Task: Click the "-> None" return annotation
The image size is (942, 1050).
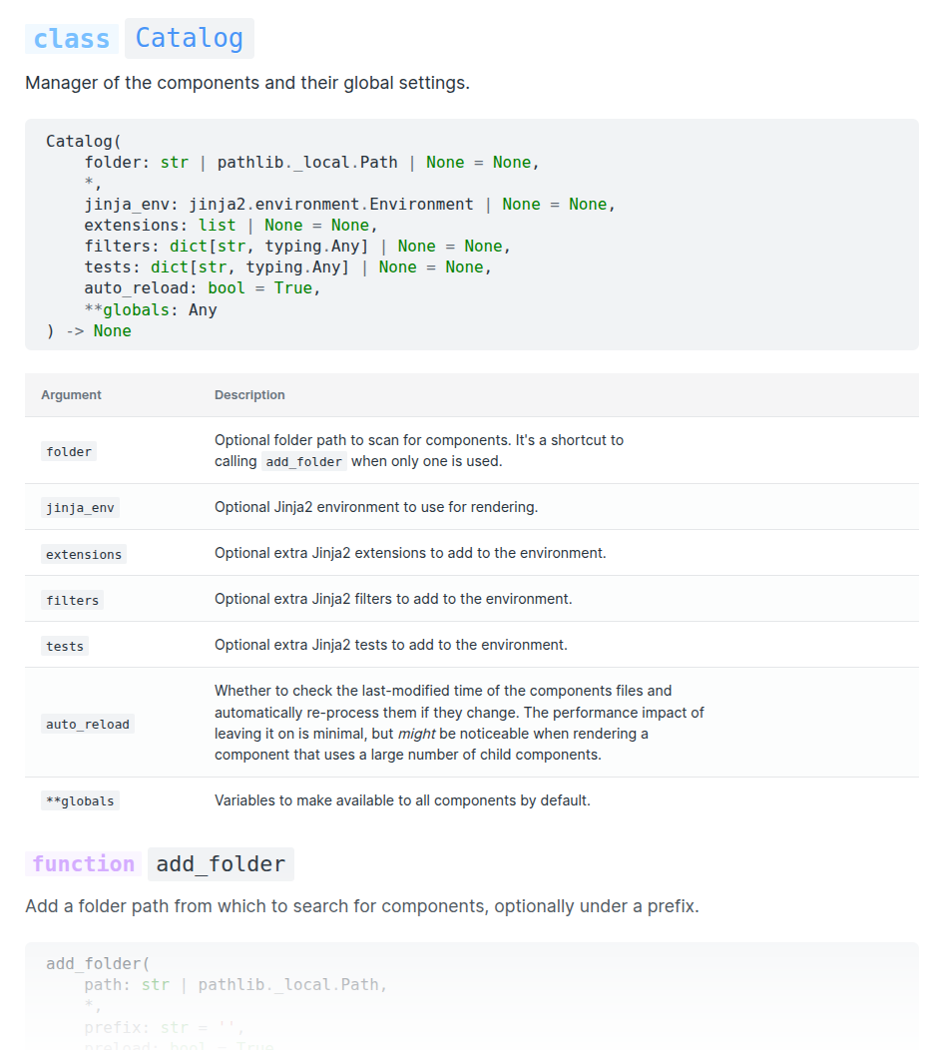Action: (98, 331)
